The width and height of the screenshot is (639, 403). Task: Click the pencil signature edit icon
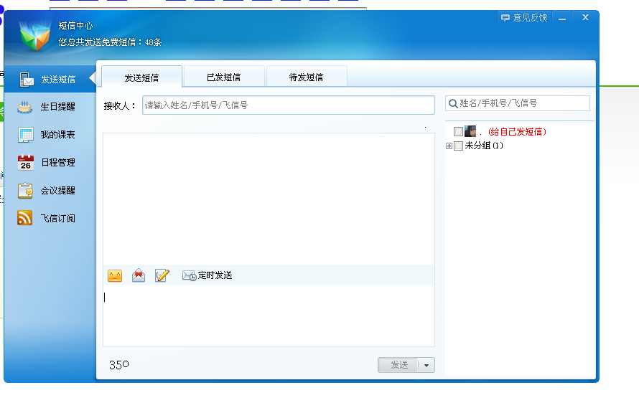(x=162, y=275)
